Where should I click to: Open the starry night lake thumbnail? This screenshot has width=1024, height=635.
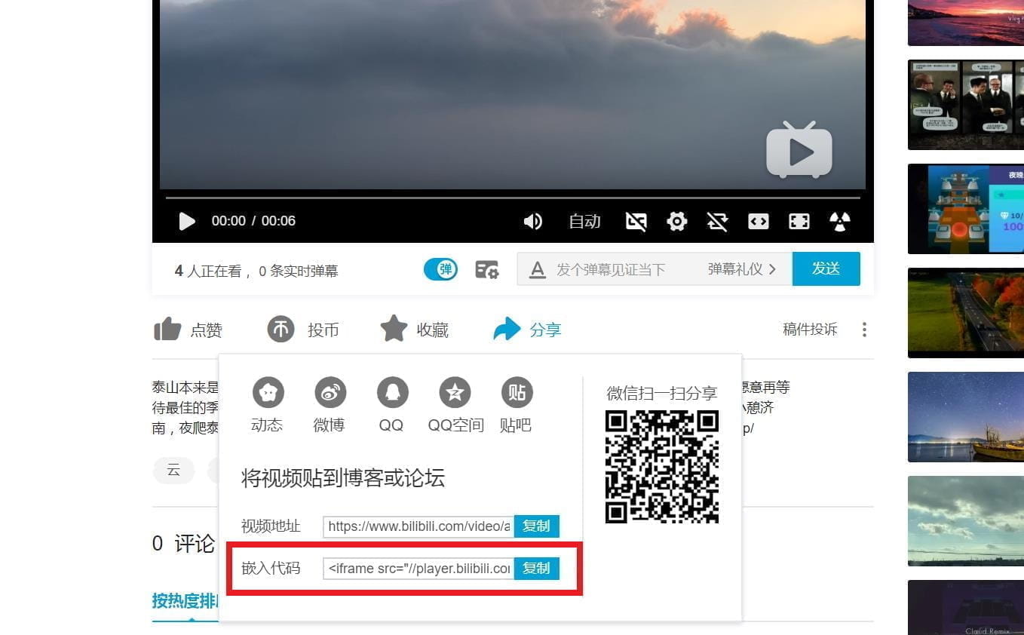coord(966,417)
